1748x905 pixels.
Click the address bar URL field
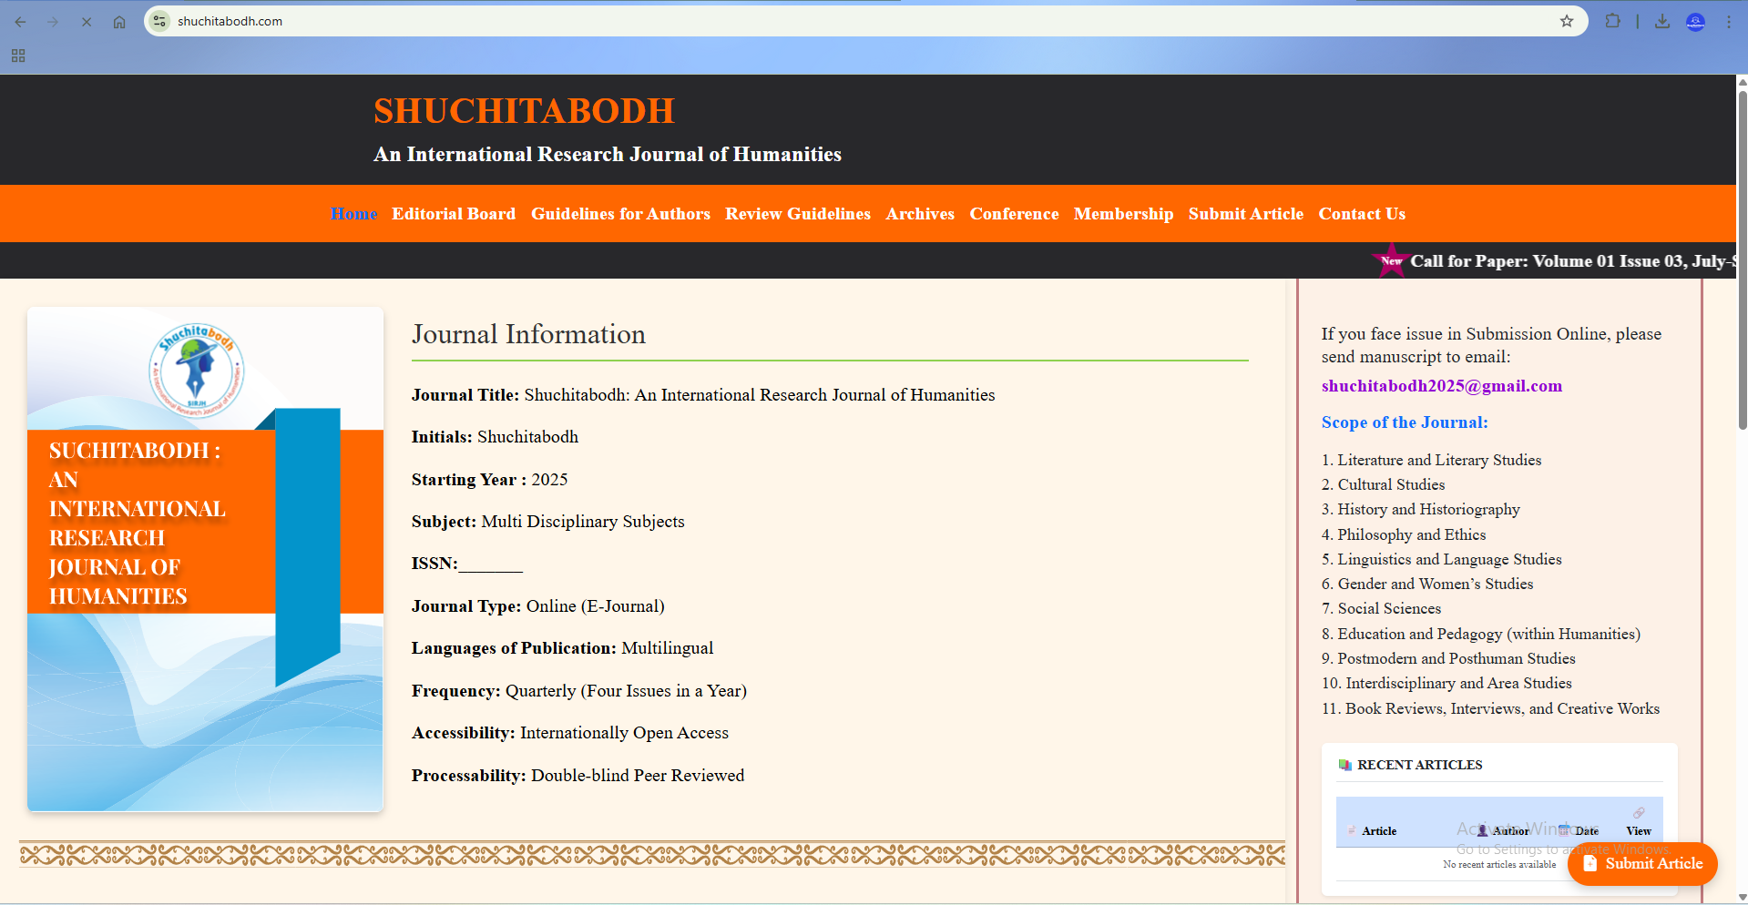[x=820, y=21]
